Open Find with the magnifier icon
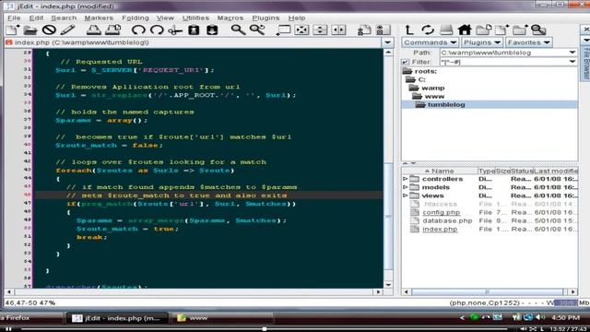The image size is (590, 332). pyautogui.click(x=238, y=30)
